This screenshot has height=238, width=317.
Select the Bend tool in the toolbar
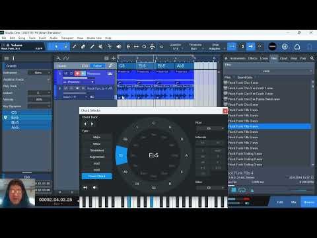(110, 46)
